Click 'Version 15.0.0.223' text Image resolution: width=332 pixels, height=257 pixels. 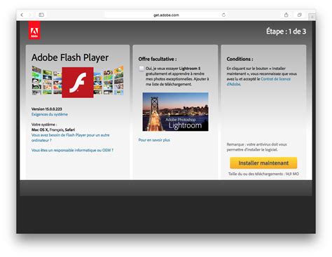pos(47,109)
